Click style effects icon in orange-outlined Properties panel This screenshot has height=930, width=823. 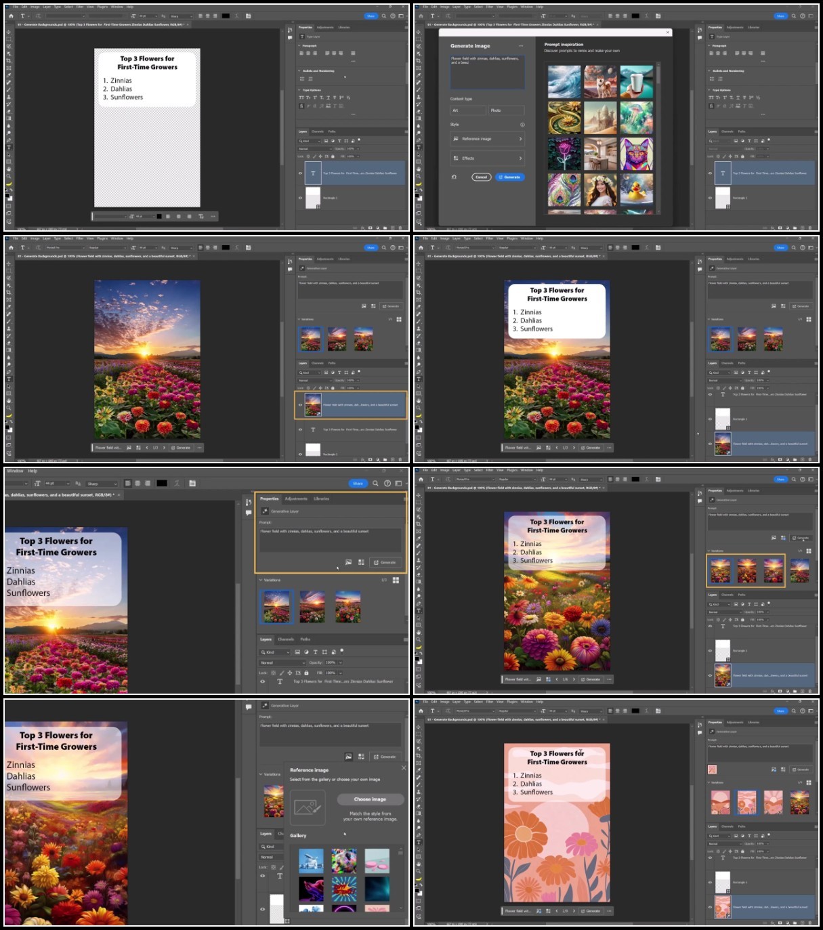[x=361, y=562]
